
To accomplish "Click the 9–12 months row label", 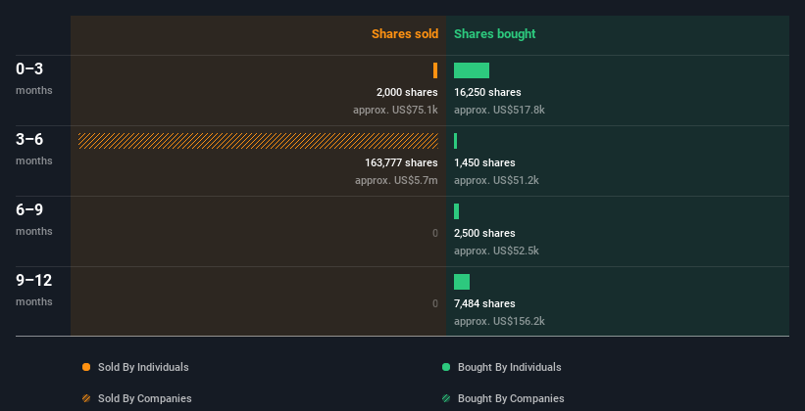I will [x=34, y=290].
